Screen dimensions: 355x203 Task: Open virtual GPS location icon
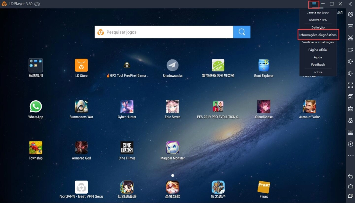(350, 120)
